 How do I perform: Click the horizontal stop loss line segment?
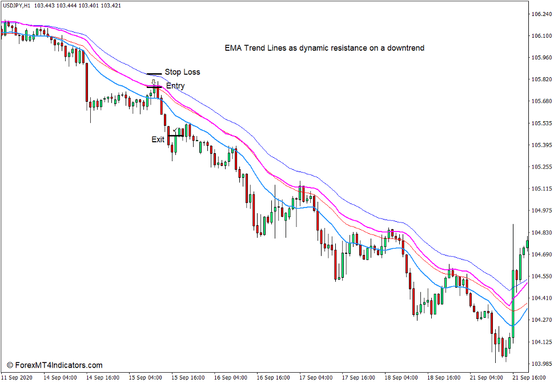[154, 74]
